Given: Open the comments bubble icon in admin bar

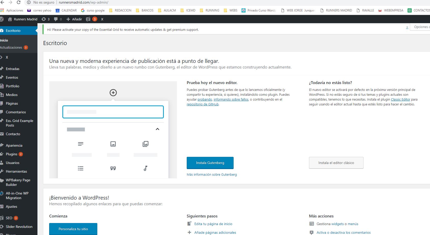Looking at the screenshot, I should tap(58, 19).
